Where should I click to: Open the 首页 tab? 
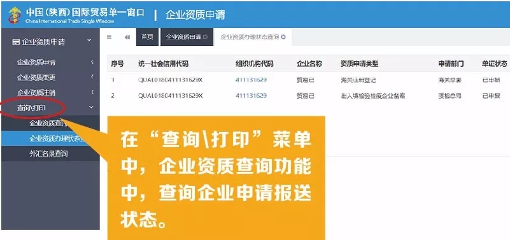click(147, 37)
